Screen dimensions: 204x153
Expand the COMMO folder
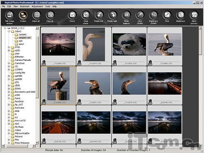9,69
